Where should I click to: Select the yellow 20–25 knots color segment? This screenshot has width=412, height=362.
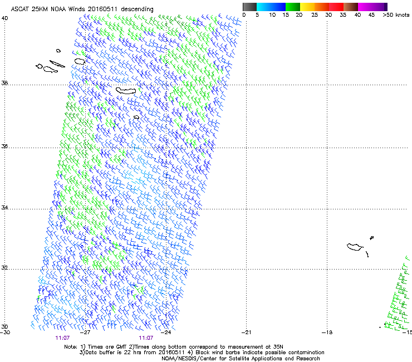point(307,7)
